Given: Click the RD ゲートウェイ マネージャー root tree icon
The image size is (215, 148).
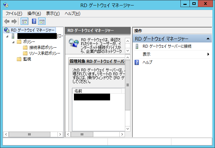Looking at the screenshot, I should tap(6, 30).
